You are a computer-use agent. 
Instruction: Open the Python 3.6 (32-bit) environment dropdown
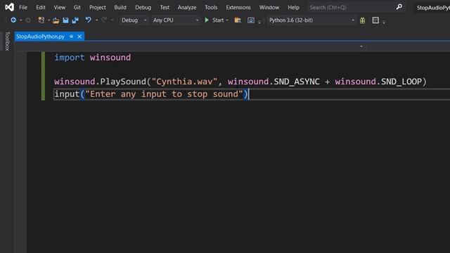311,20
